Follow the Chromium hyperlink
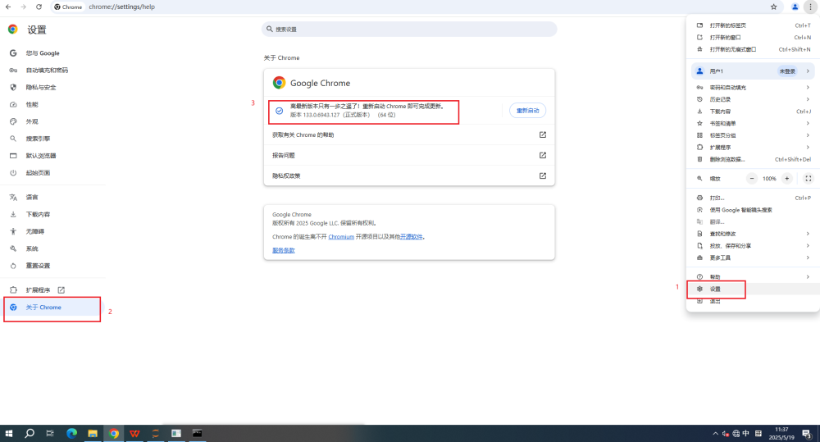Image resolution: width=820 pixels, height=442 pixels. pos(341,237)
